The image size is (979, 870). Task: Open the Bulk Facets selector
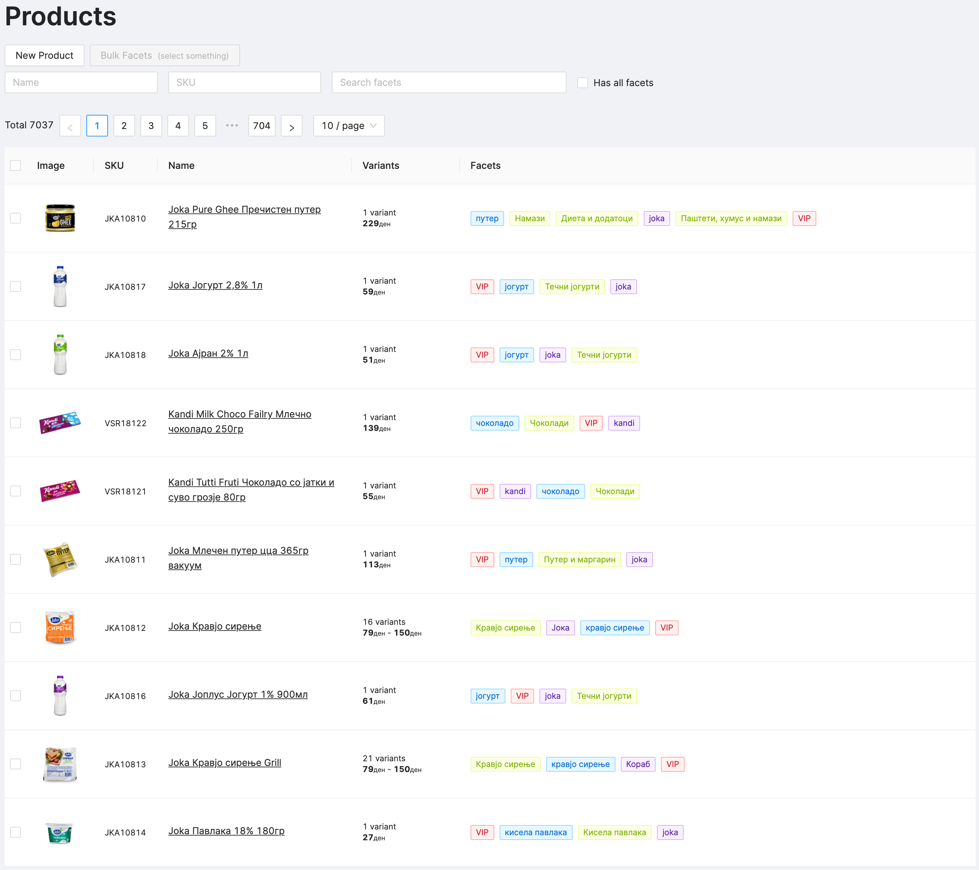click(x=164, y=55)
